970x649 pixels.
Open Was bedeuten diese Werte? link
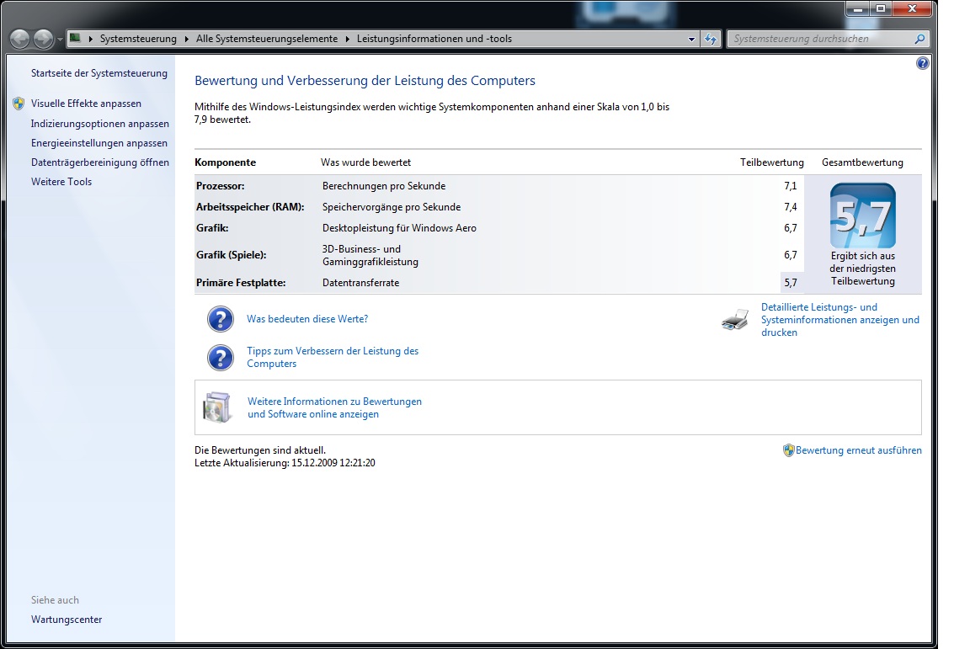pyautogui.click(x=306, y=319)
